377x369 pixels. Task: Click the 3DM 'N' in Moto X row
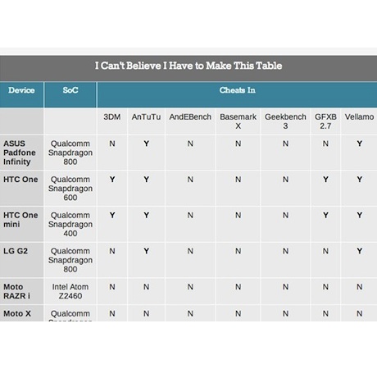(112, 313)
